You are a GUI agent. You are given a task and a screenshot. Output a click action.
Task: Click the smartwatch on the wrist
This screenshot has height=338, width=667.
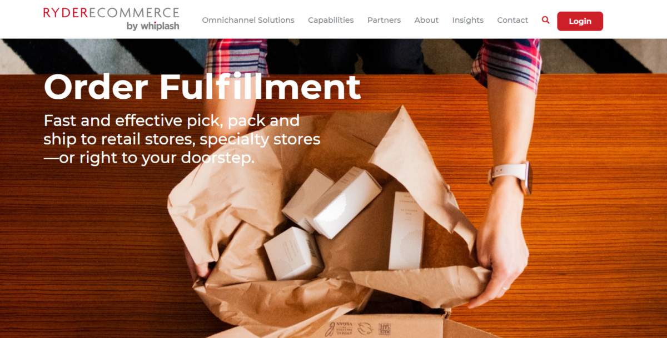pyautogui.click(x=511, y=178)
